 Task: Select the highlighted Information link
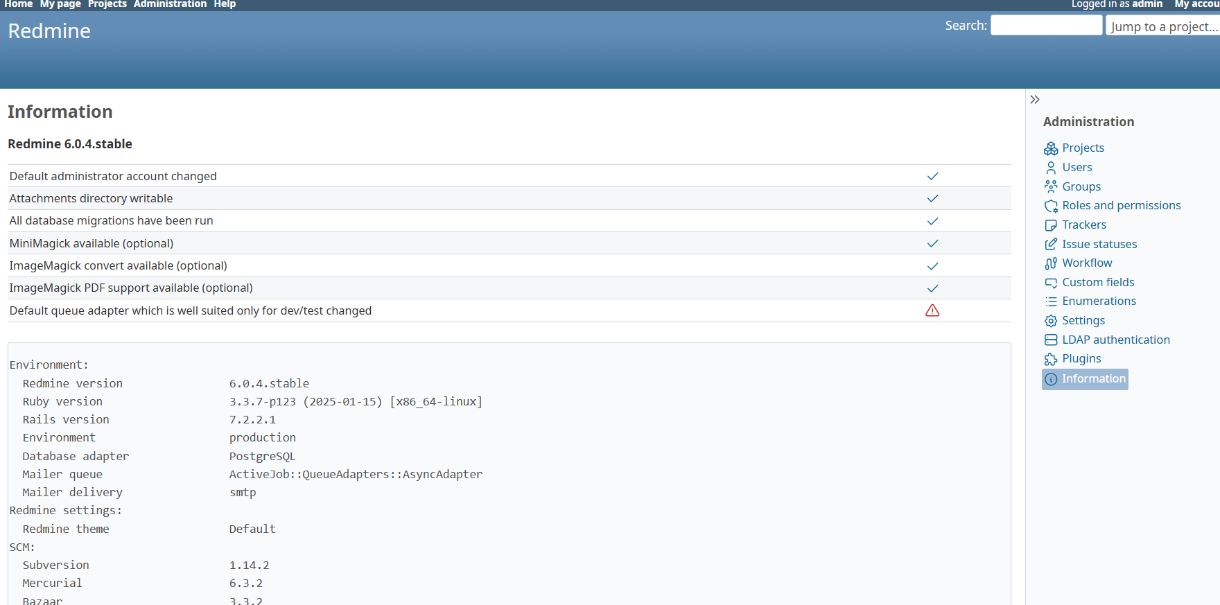(x=1085, y=379)
